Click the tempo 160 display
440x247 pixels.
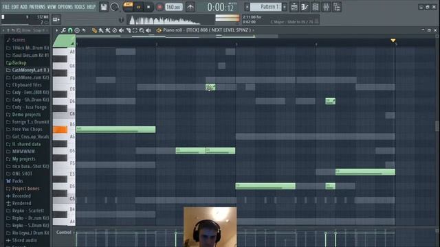coord(174,7)
